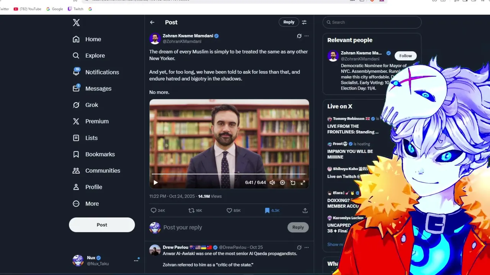Image resolution: width=490 pixels, height=275 pixels.
Task: Follow Zohran Kwame Mamdani
Action: 405,56
